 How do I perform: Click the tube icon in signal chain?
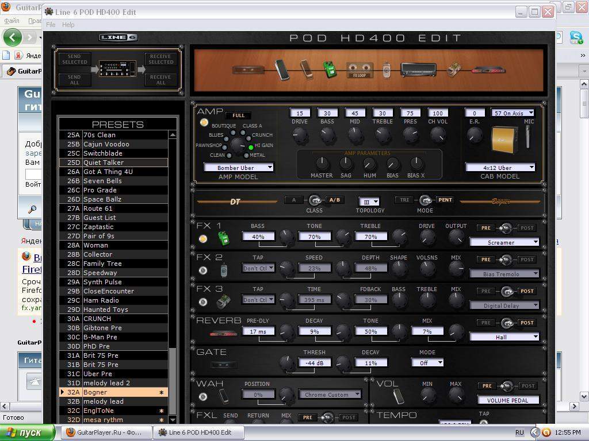pyautogui.click(x=387, y=71)
